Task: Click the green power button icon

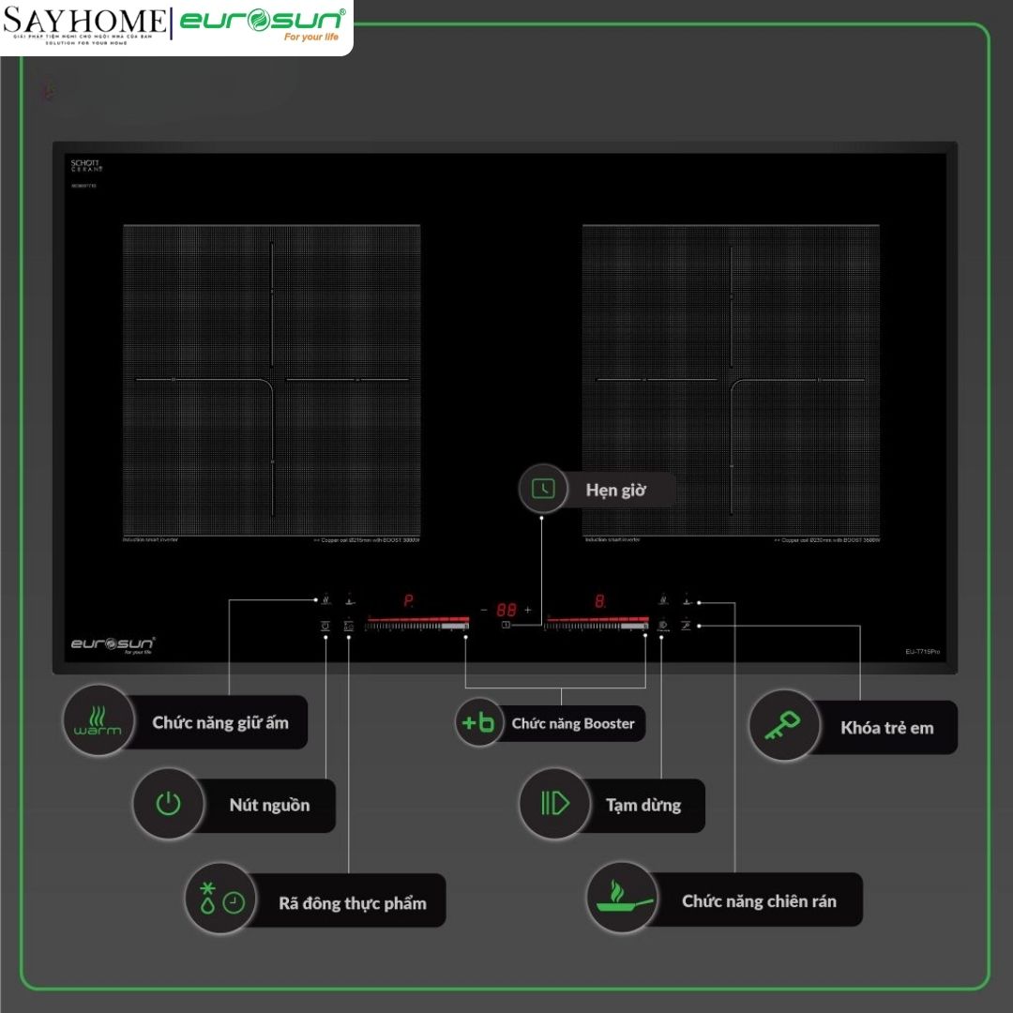Action: [168, 804]
